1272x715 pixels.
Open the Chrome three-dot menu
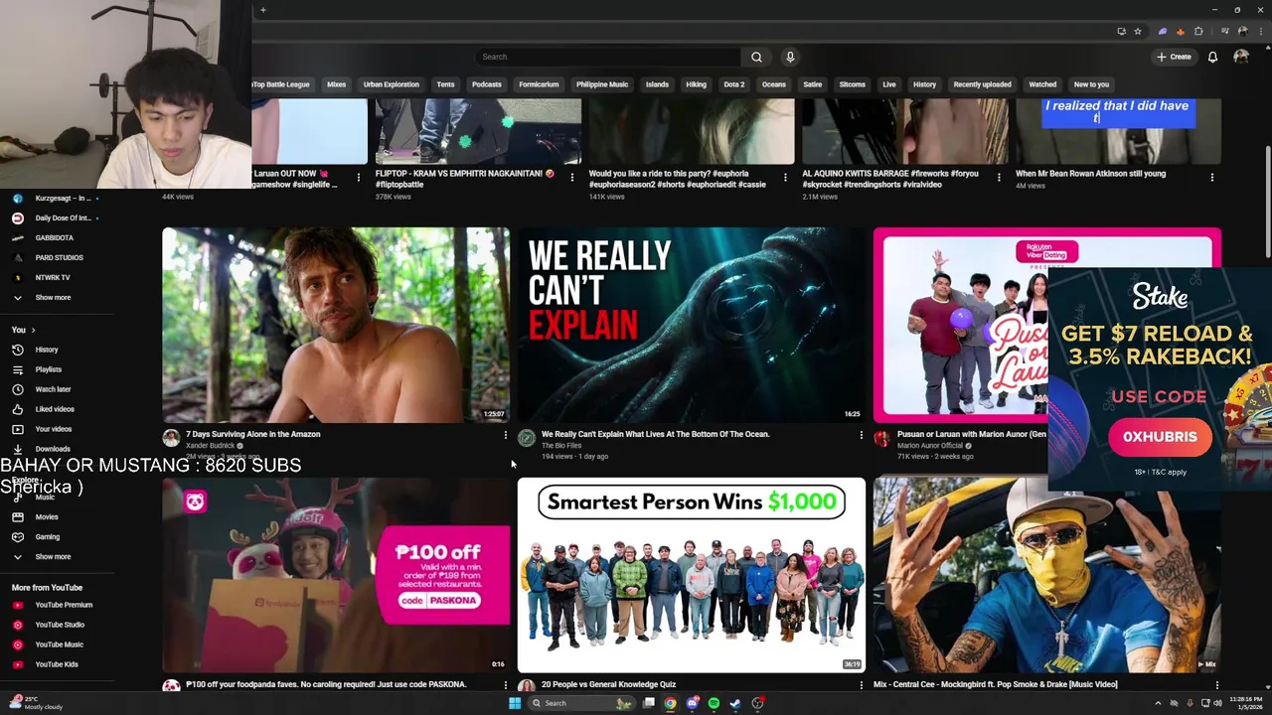click(1261, 31)
